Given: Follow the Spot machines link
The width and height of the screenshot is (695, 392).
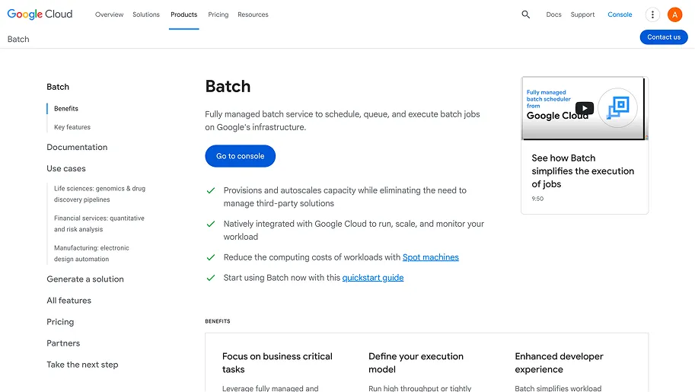Looking at the screenshot, I should click(x=430, y=257).
